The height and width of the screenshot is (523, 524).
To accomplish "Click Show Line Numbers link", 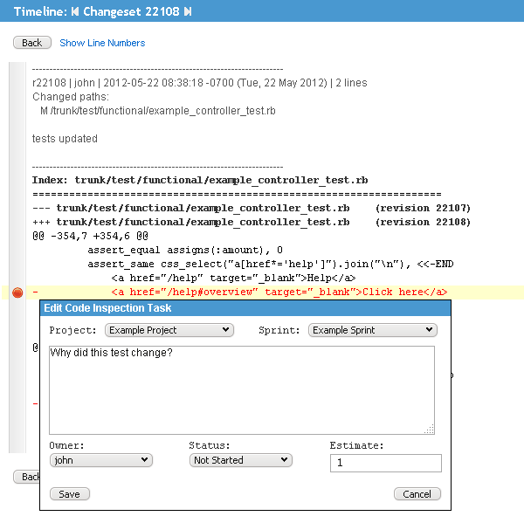I will click(102, 43).
